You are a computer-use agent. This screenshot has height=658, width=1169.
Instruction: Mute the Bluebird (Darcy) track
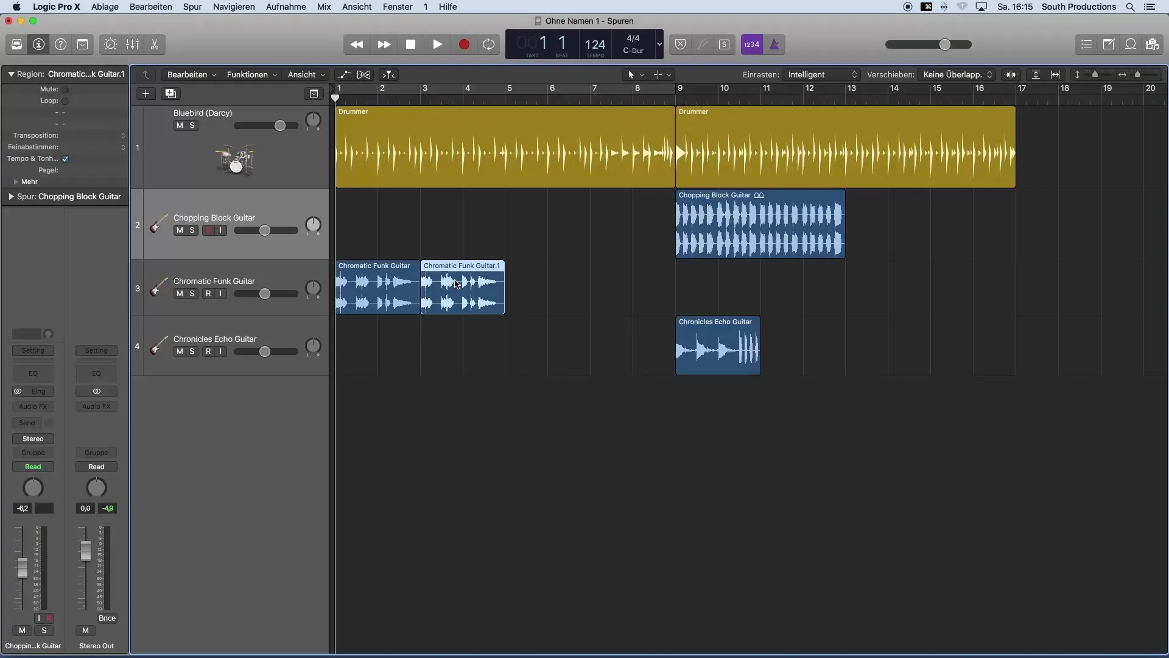[x=180, y=126]
